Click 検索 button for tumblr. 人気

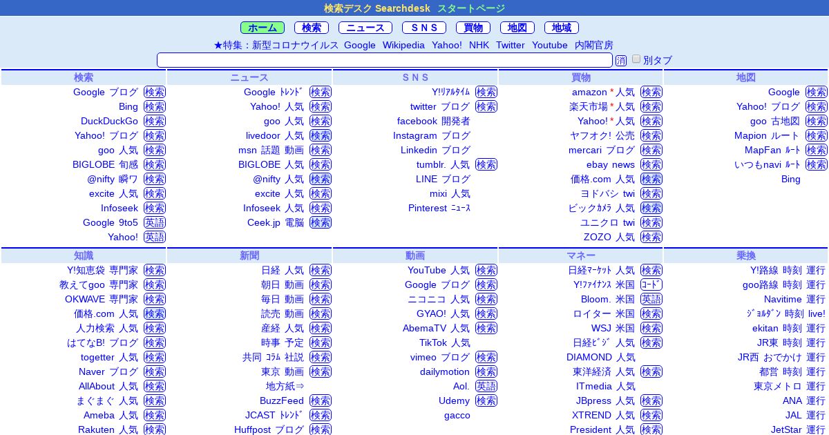point(486,164)
